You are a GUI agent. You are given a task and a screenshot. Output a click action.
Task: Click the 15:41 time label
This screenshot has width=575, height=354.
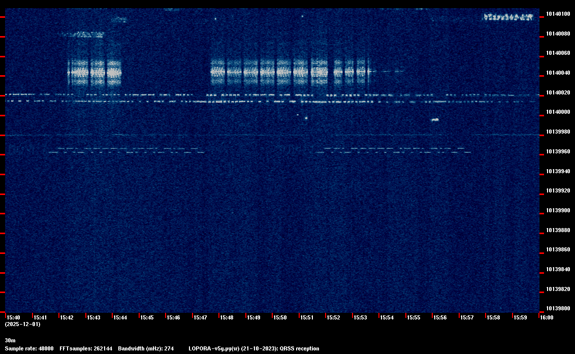[x=40, y=317]
